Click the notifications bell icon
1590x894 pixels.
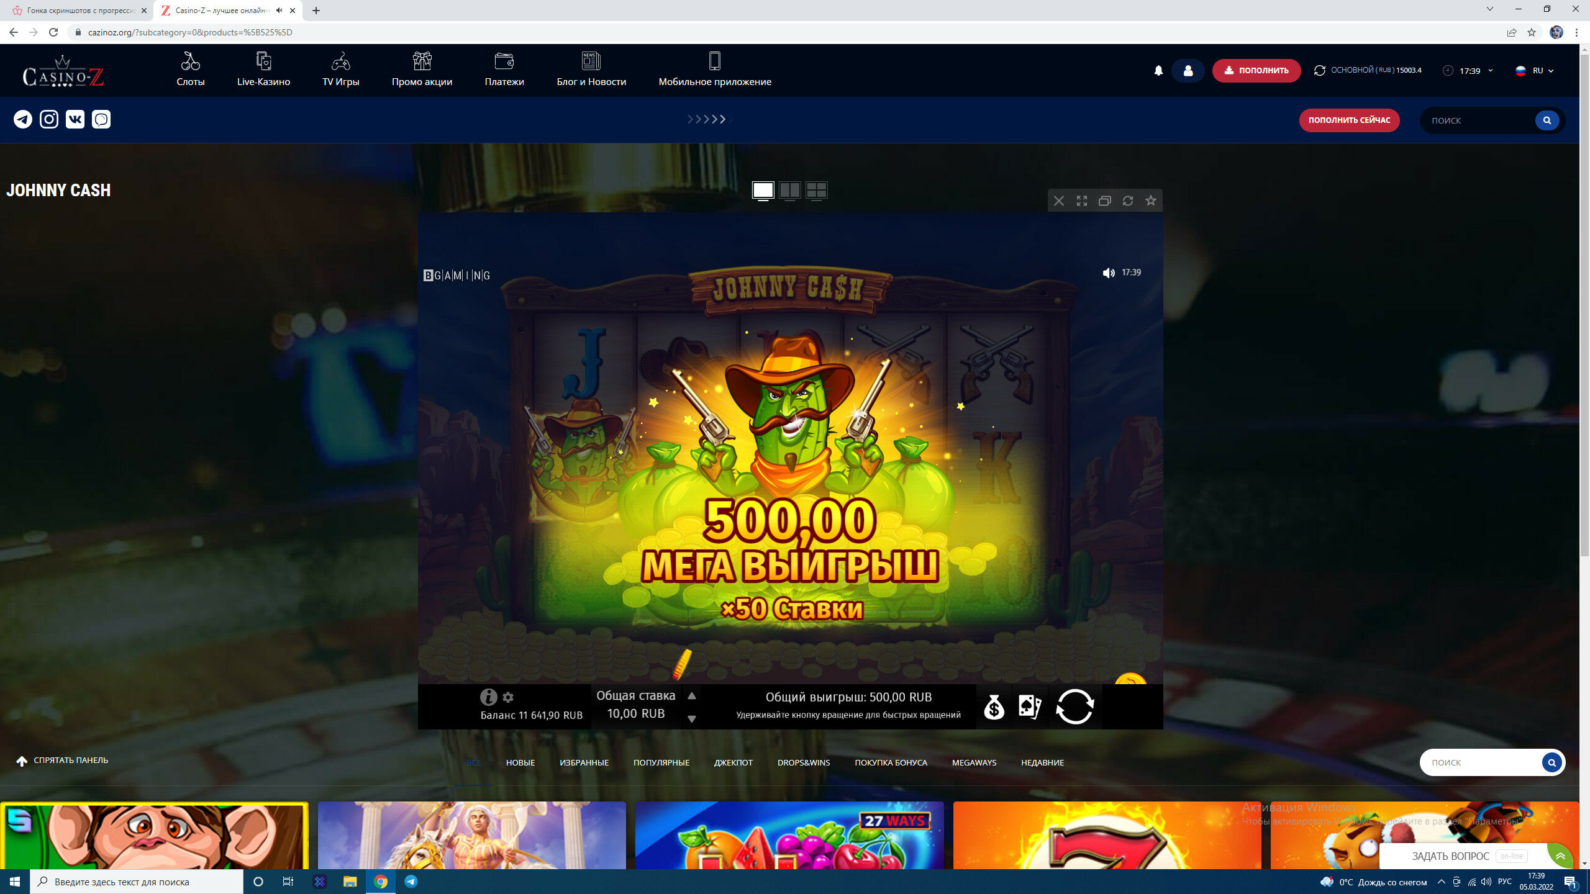pyautogui.click(x=1158, y=71)
